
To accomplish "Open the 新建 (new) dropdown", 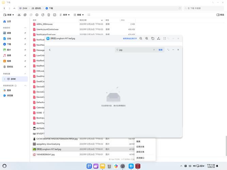I will (x=9, y=15).
